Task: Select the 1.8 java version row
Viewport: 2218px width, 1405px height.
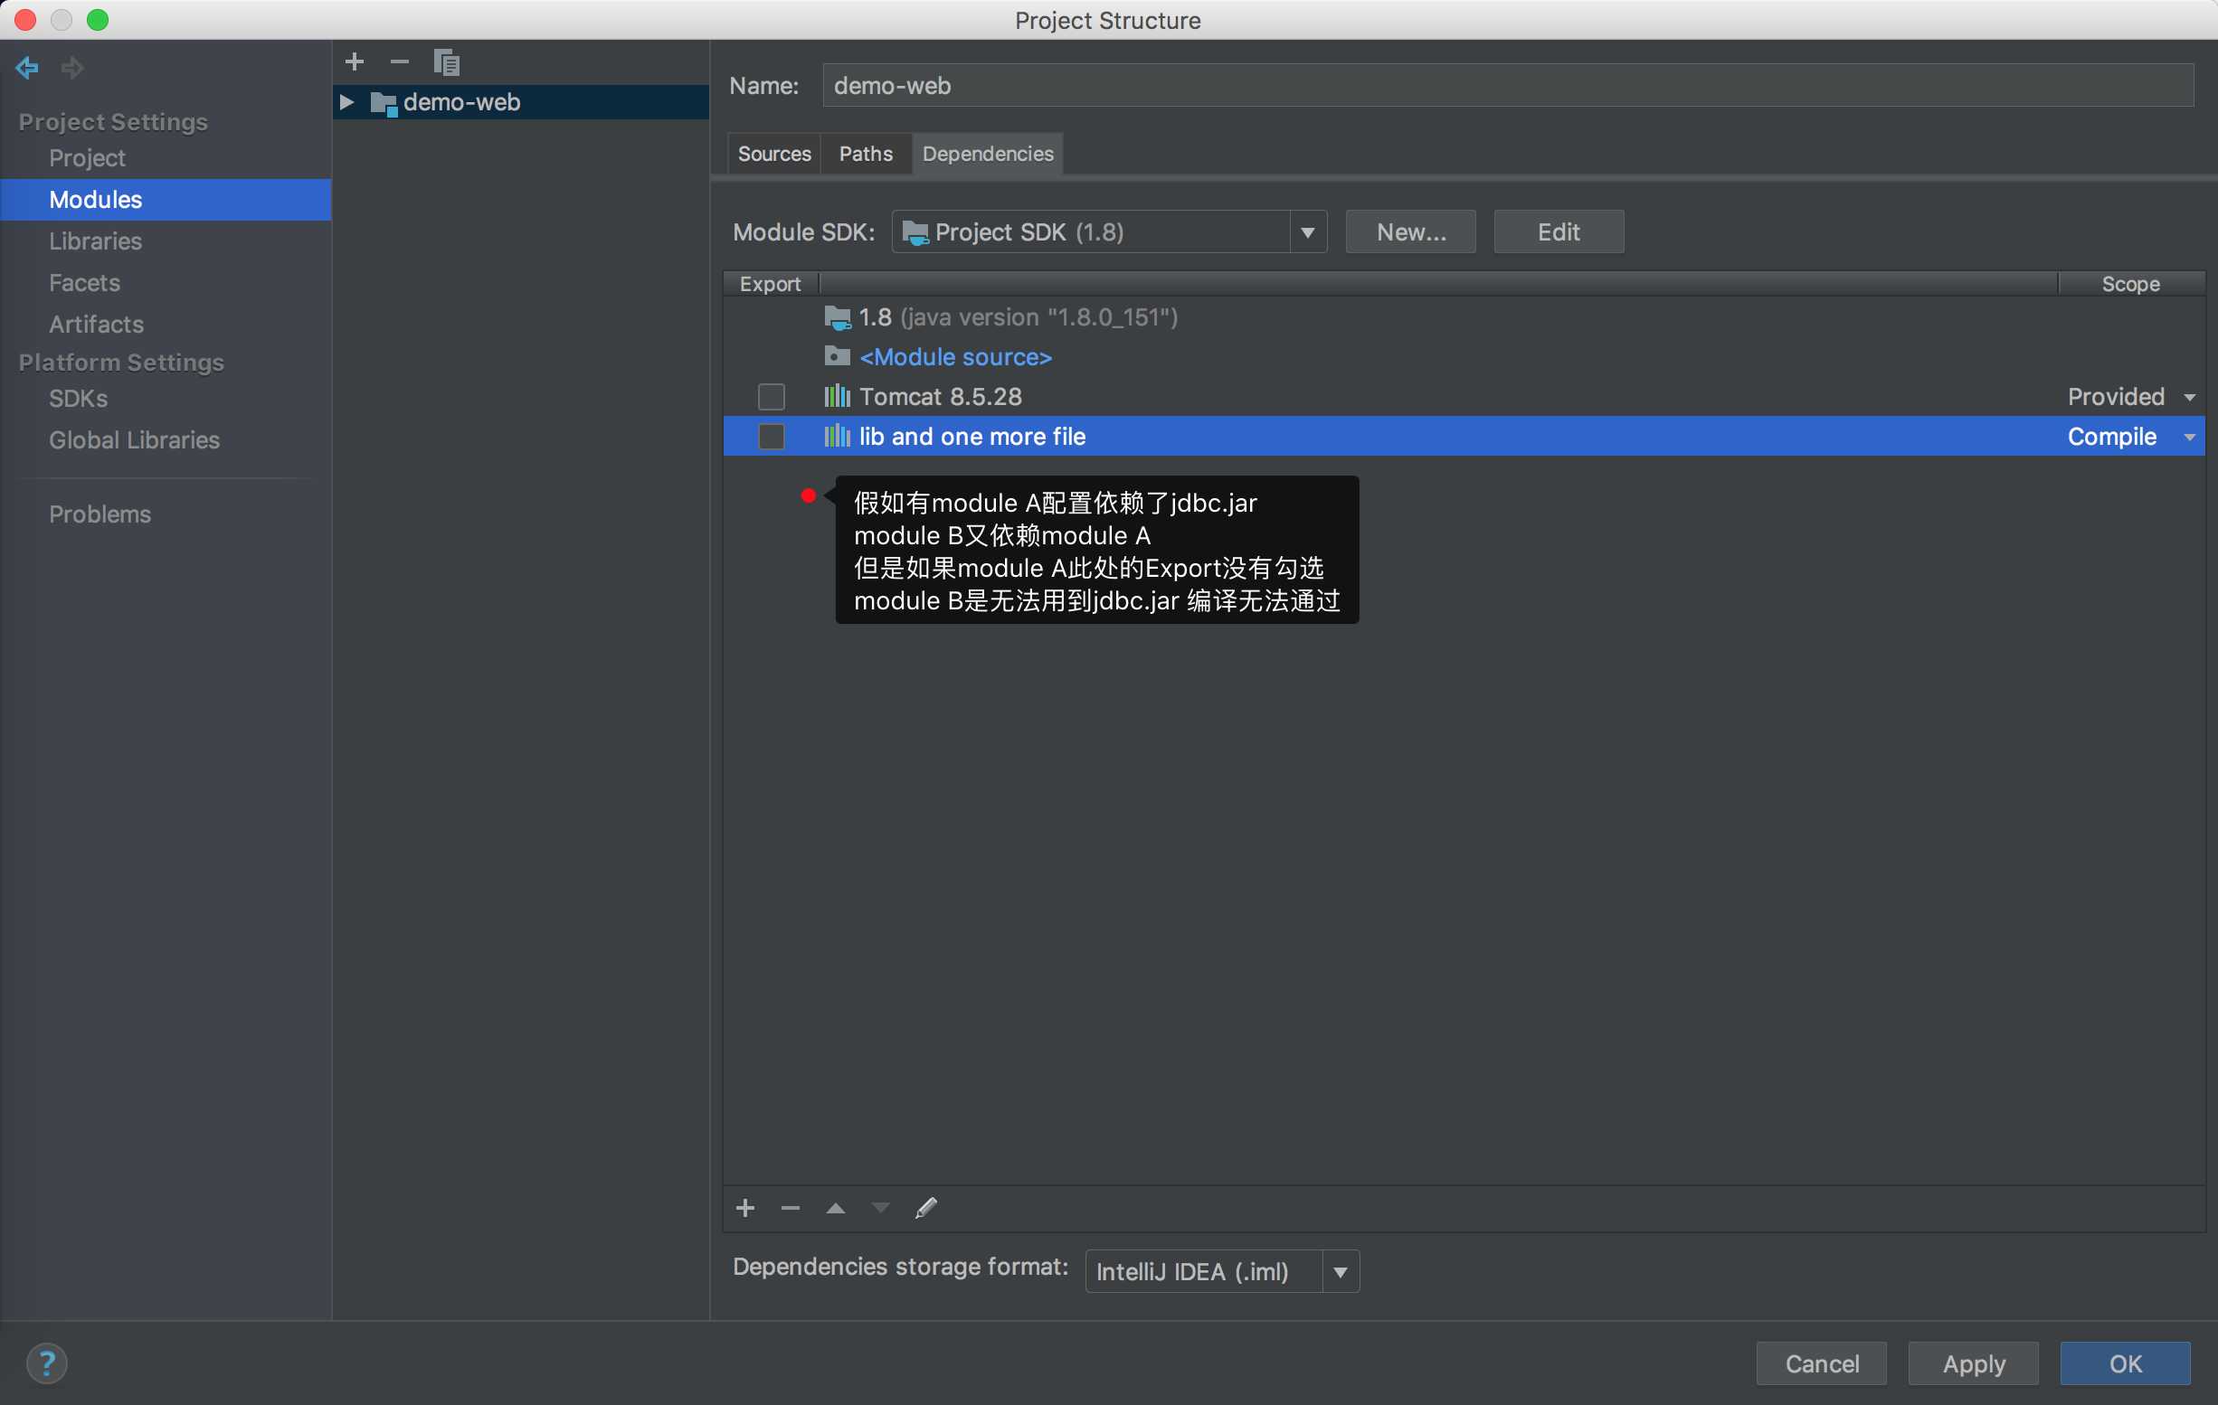Action: coord(1464,317)
